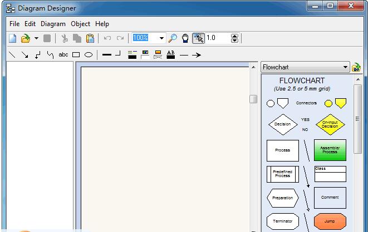Open the recent files dropdown arrow
The height and width of the screenshot is (232, 368).
coord(36,38)
